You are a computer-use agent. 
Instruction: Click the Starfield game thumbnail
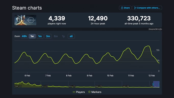[25, 20]
